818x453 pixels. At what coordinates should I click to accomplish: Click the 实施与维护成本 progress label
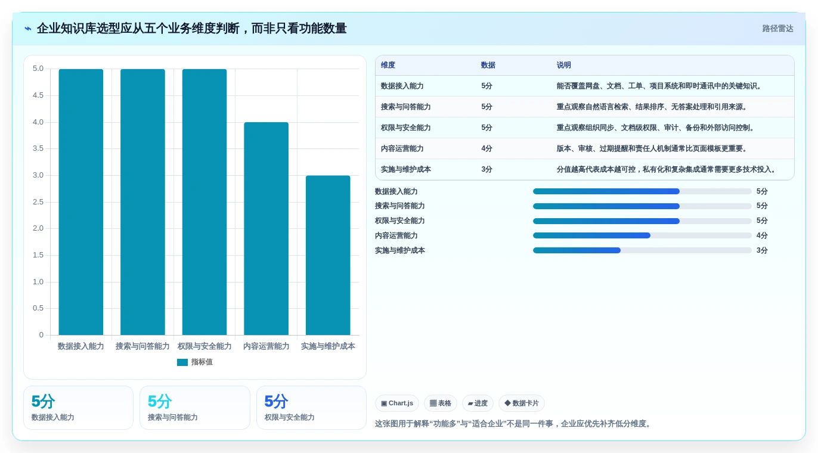tap(400, 250)
